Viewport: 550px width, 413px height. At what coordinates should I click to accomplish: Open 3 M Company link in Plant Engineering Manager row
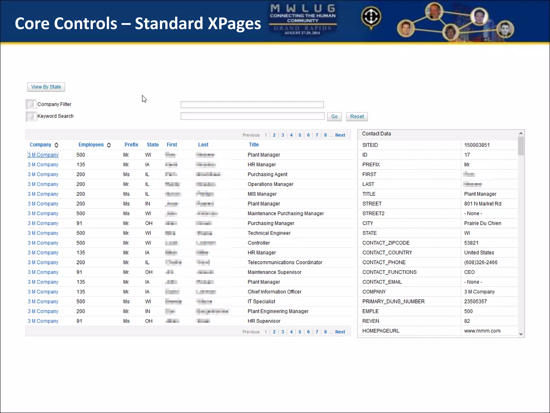[43, 311]
